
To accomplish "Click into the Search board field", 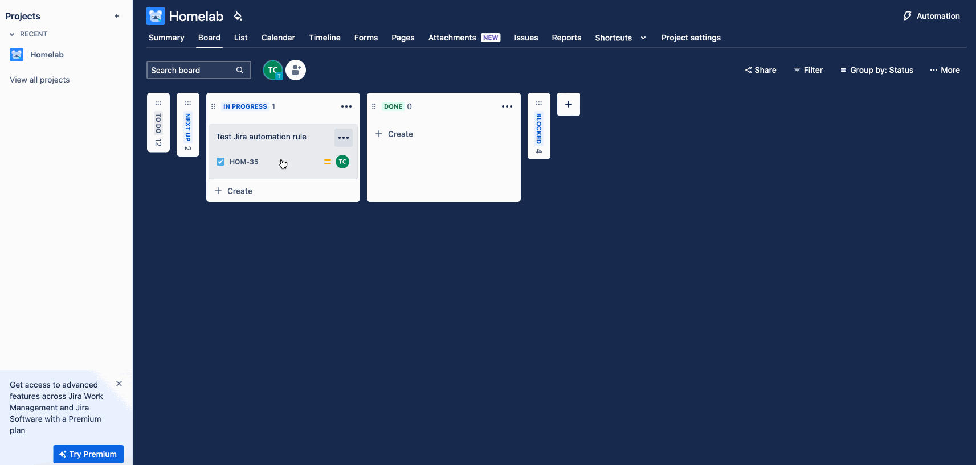I will tap(199, 70).
